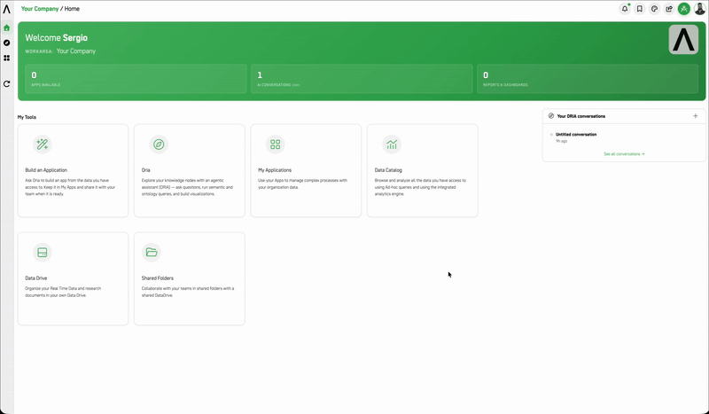Open the Build an Application card
This screenshot has height=414, width=709.
[x=73, y=170]
